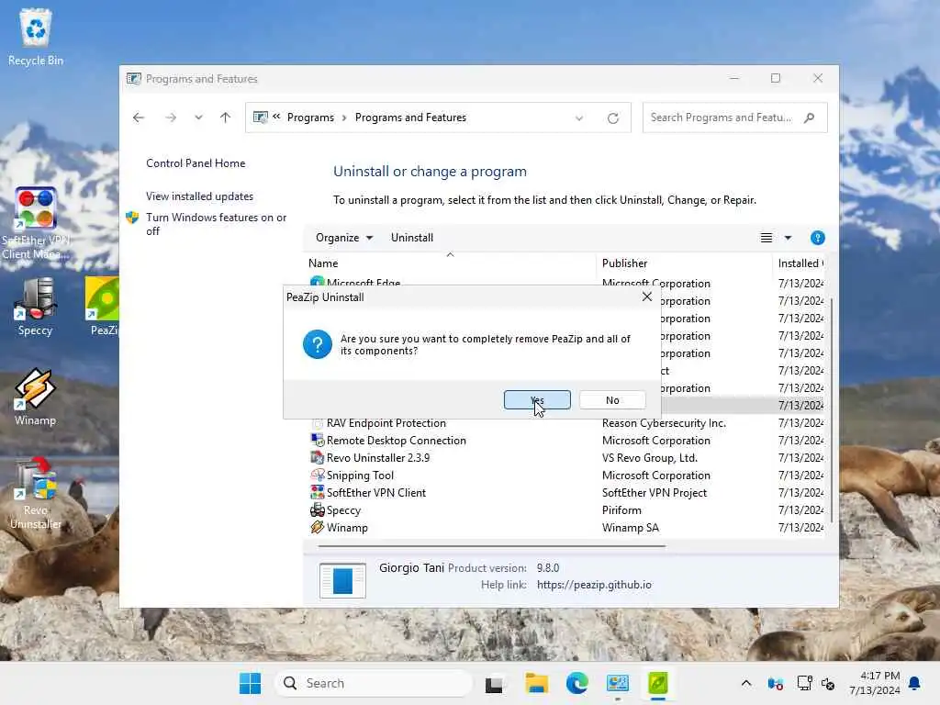The image size is (940, 705).
Task: Refresh the Programs and Features list
Action: point(612,118)
